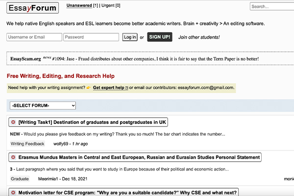Click the pointing hand emoji icon
The width and height of the screenshot is (294, 196).
coord(88,88)
